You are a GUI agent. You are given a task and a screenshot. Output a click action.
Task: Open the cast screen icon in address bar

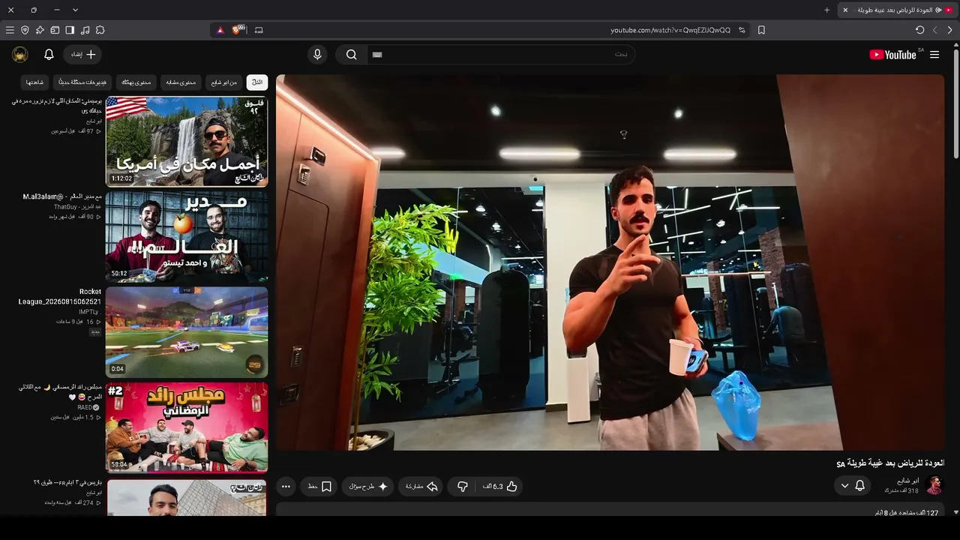coord(259,30)
